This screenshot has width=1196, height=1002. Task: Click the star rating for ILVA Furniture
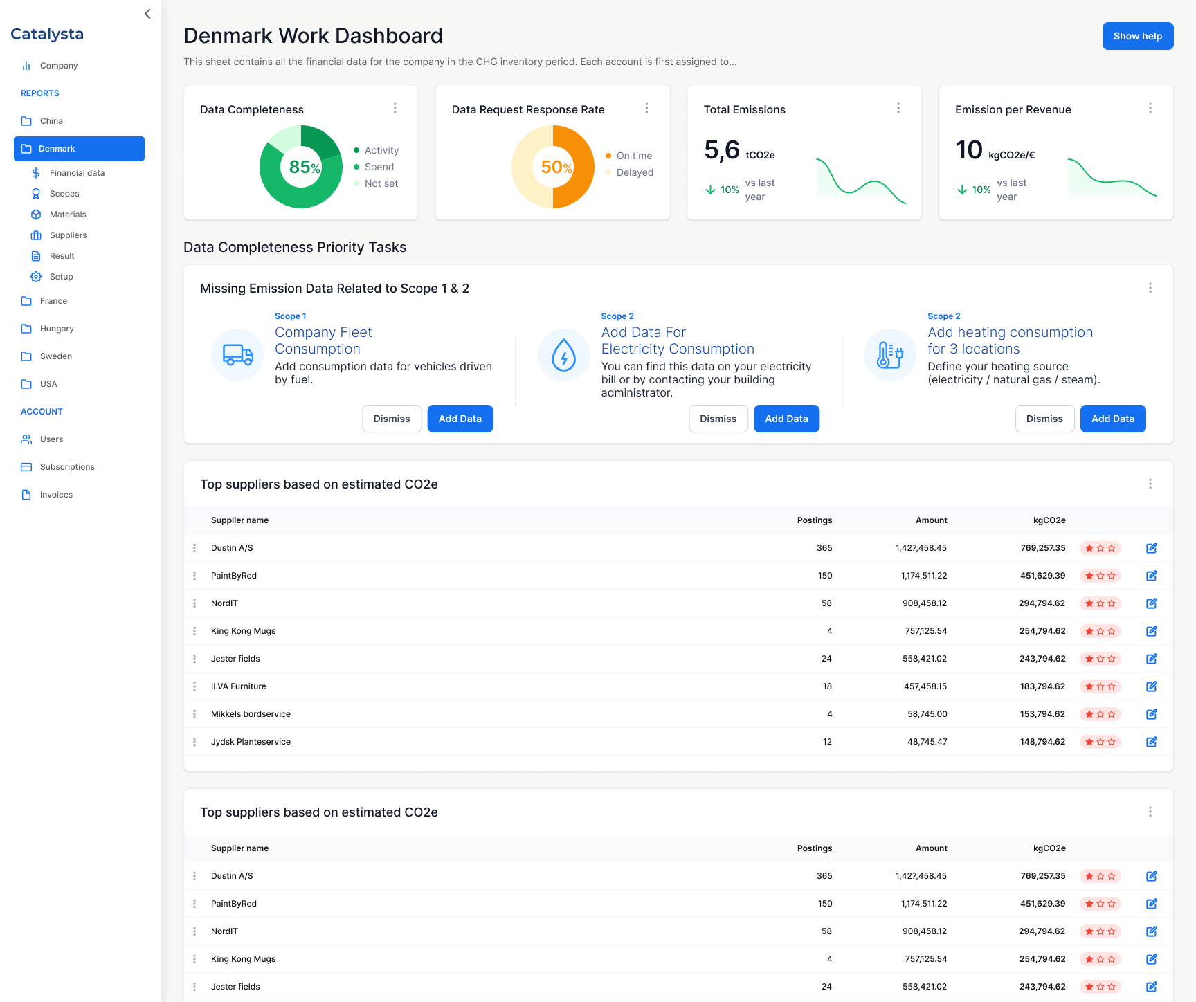[1100, 686]
